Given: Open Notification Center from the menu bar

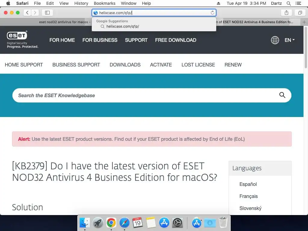Looking at the screenshot, I should [x=298, y=3].
